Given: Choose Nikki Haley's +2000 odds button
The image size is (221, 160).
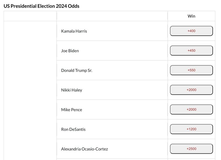Looking at the screenshot, I should point(191,90).
